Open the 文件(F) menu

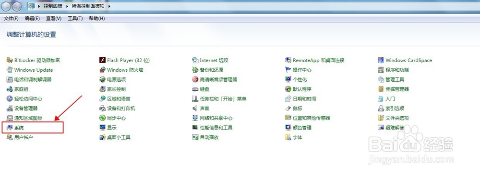[x=12, y=18]
